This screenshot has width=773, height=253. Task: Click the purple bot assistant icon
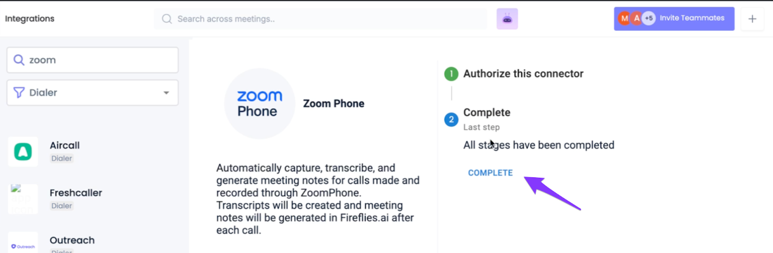pos(507,19)
